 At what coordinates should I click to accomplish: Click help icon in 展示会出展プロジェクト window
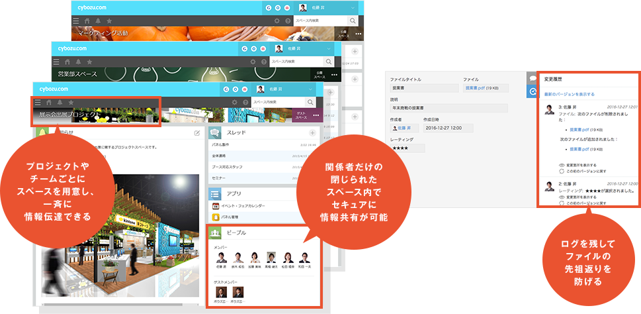point(245,102)
